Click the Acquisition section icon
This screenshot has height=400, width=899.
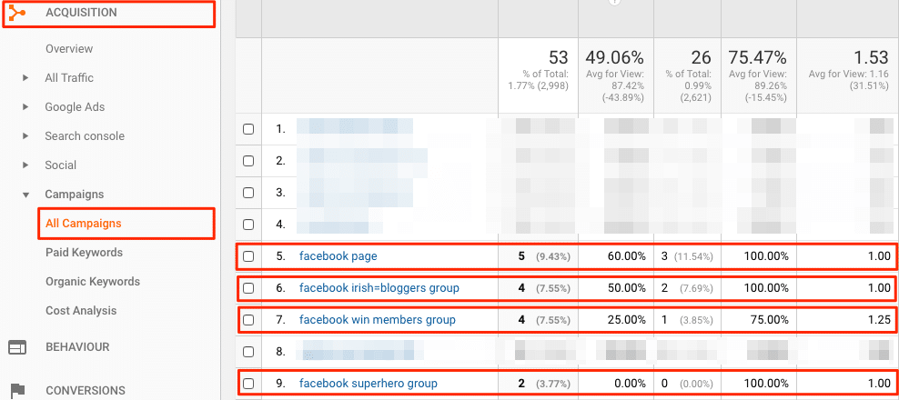pyautogui.click(x=17, y=13)
